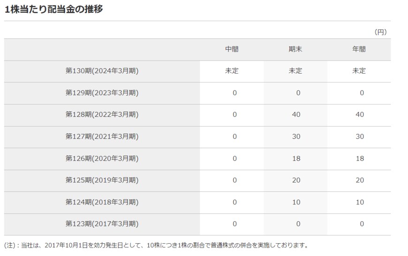Click the 年間 value 20 for 第125期
408x256 pixels.
(359, 181)
